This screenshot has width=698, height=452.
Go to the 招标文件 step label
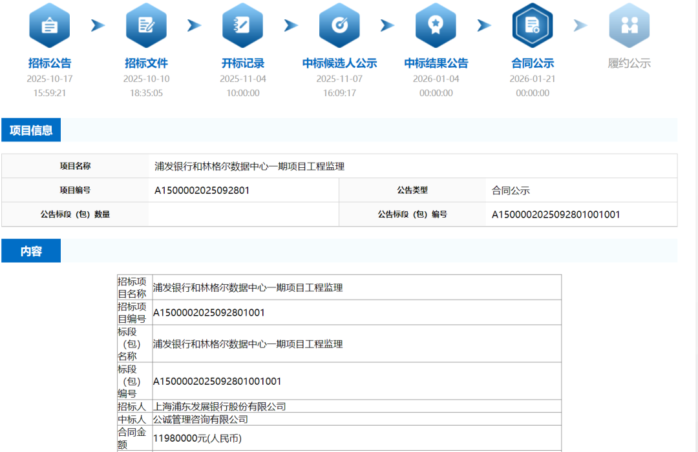coord(146,63)
